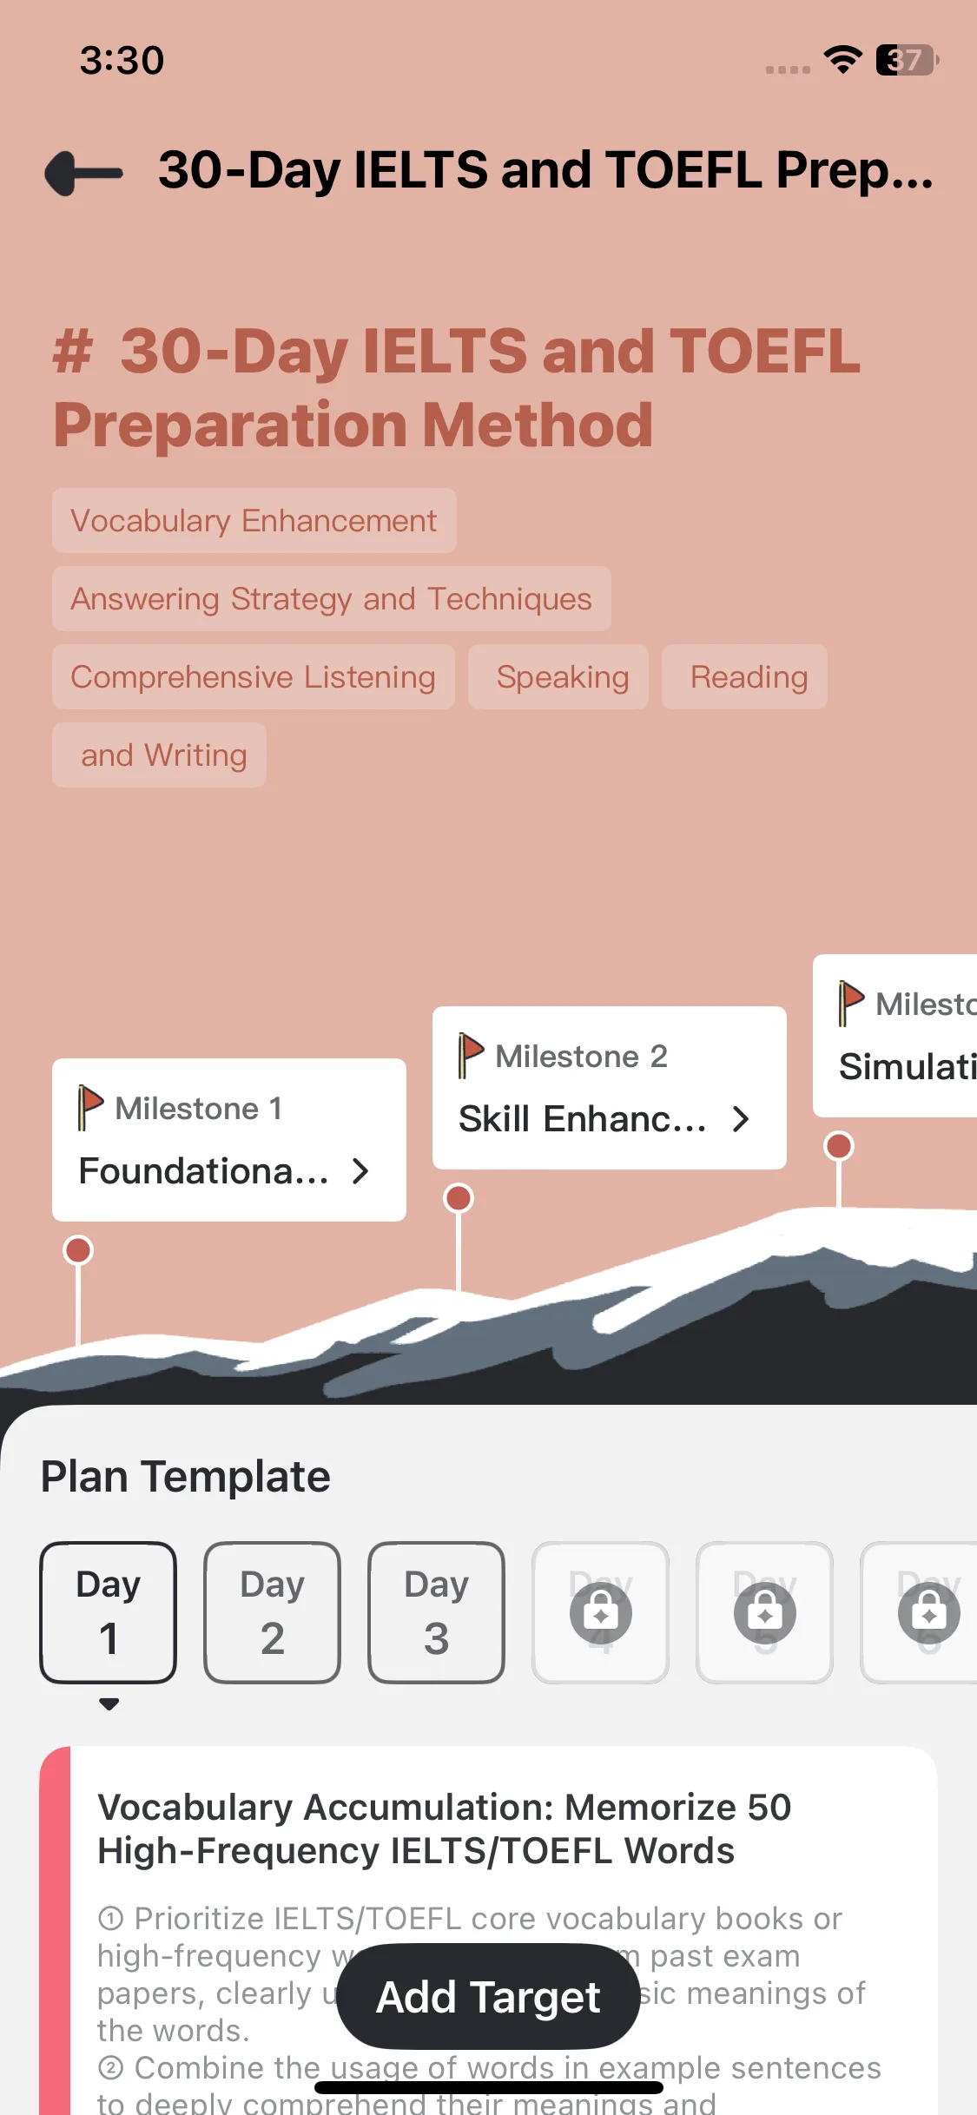Tap the back arrow icon
977x2115 pixels.
(x=83, y=173)
